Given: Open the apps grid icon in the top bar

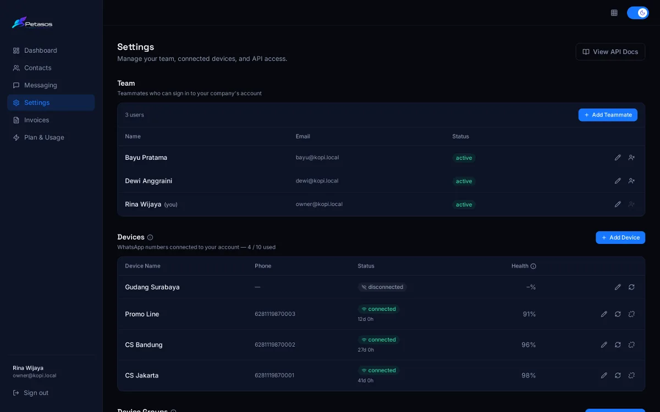Looking at the screenshot, I should [614, 13].
